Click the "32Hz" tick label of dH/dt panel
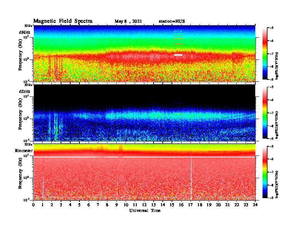The height and width of the screenshot is (235, 304). [28, 26]
